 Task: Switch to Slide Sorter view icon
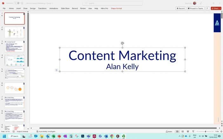(183, 131)
